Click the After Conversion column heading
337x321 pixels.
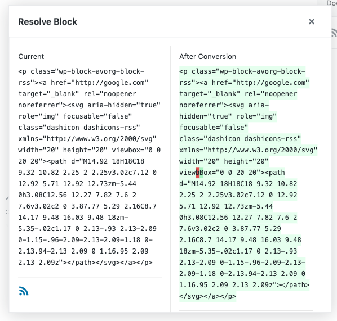pos(207,57)
